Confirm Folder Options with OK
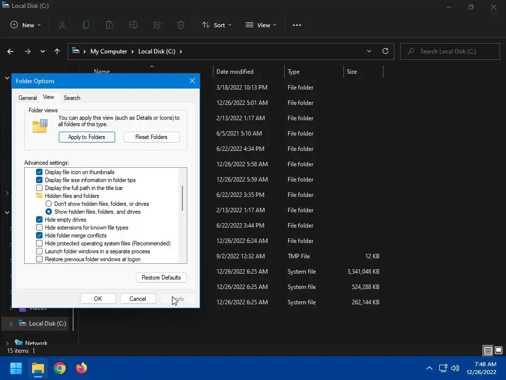 click(98, 298)
